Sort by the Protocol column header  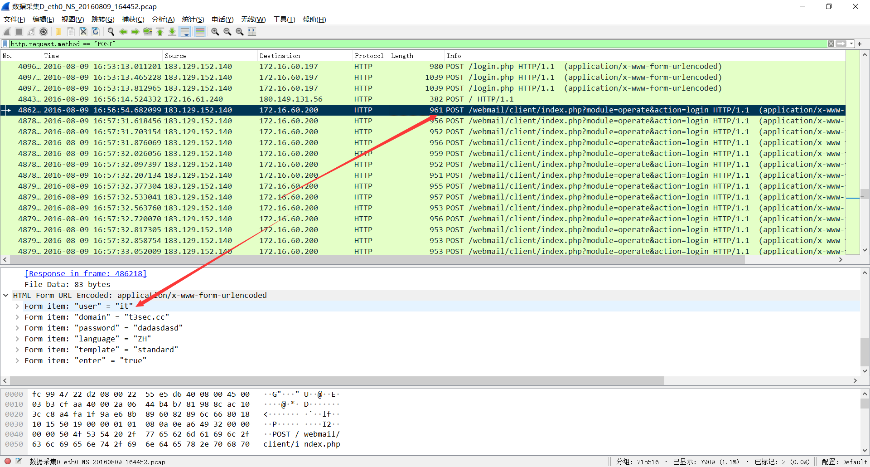[x=371, y=56]
